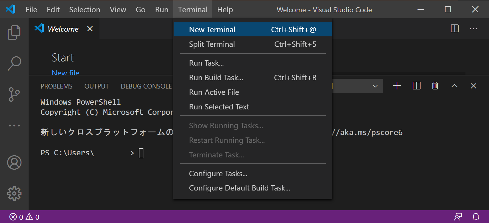Open the Source Control view
The image size is (489, 223).
click(14, 95)
